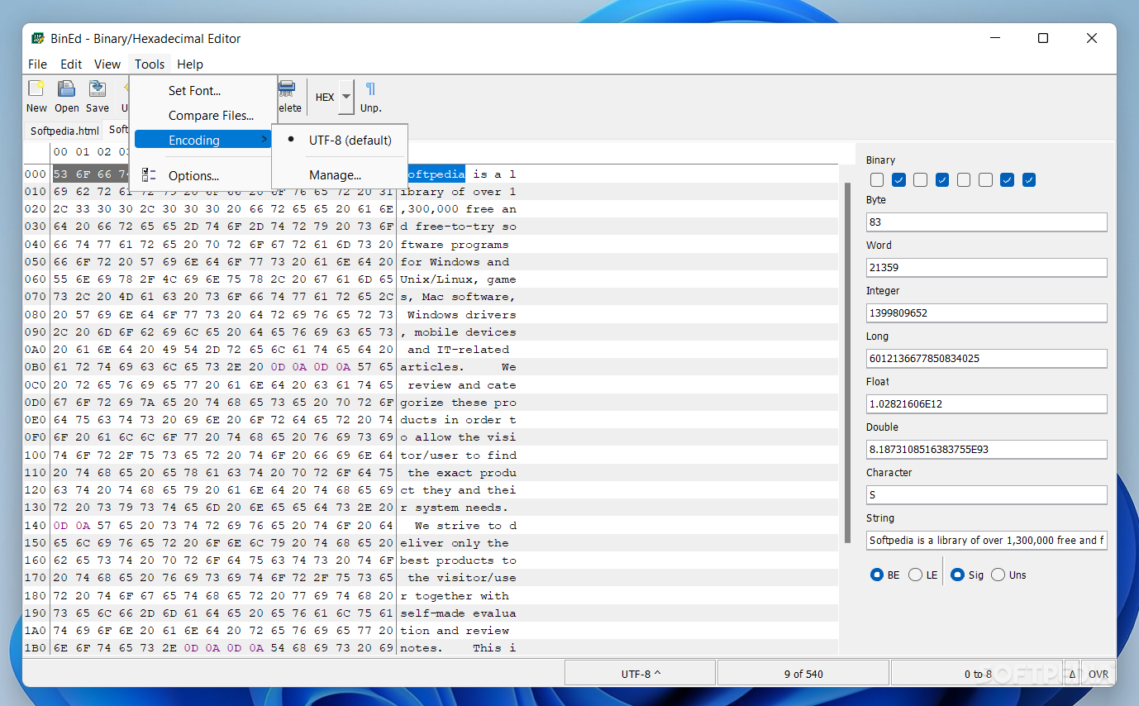Click the '0 to 8' selection status
Viewport: 1139px width, 706px height.
(978, 674)
